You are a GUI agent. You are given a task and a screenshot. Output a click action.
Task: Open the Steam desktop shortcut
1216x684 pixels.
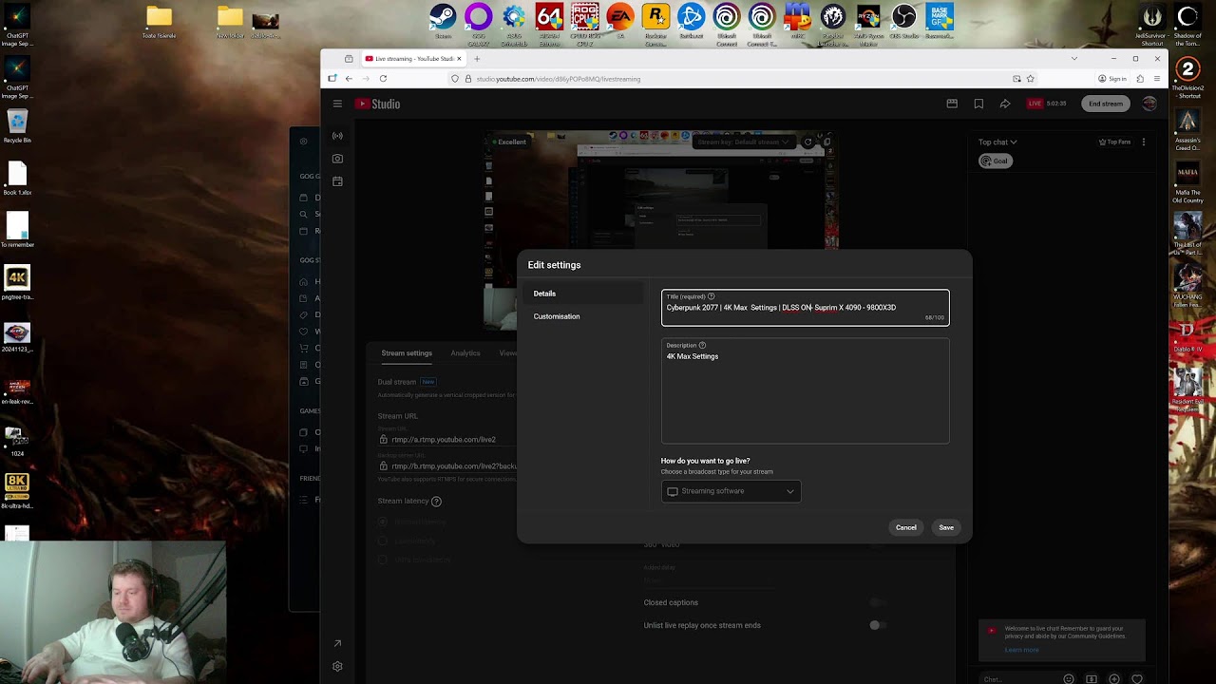pos(443,21)
